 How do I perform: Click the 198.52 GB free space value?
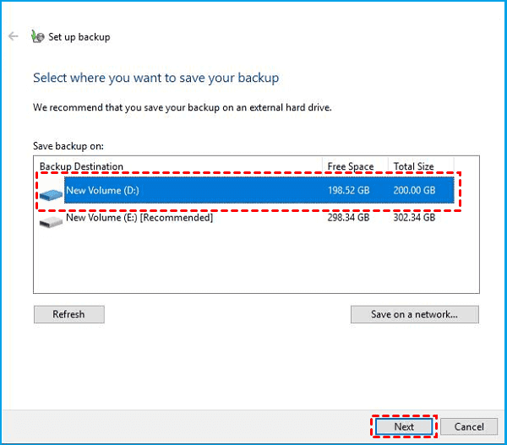[348, 191]
